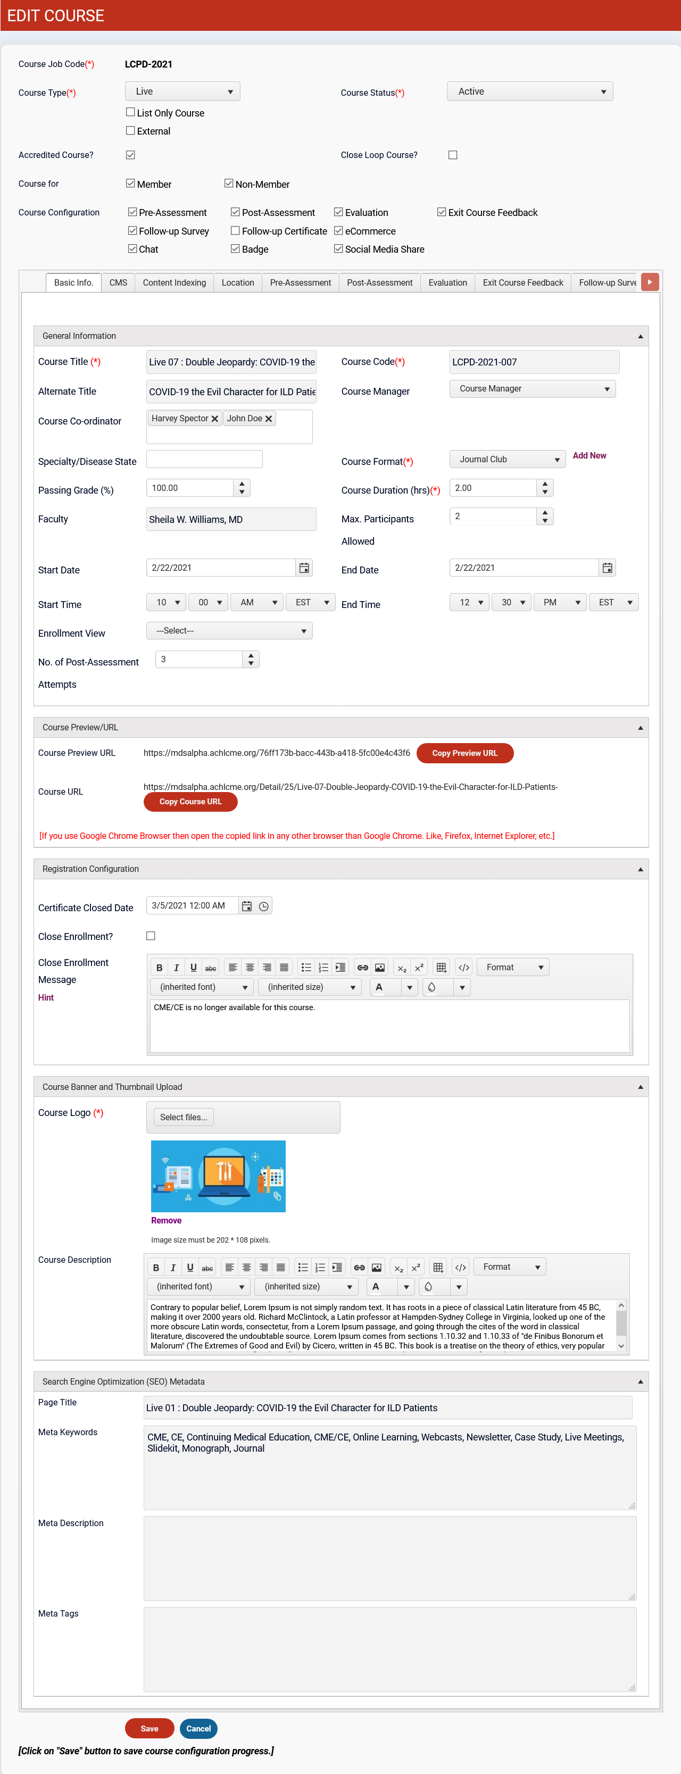Image resolution: width=681 pixels, height=1774 pixels.
Task: Open the Course Status dropdown
Action: pos(529,91)
